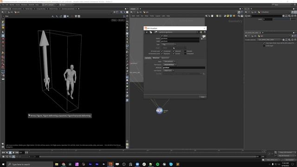
Task: Open the Persp viewport dropdown
Action: [x=114, y=20]
